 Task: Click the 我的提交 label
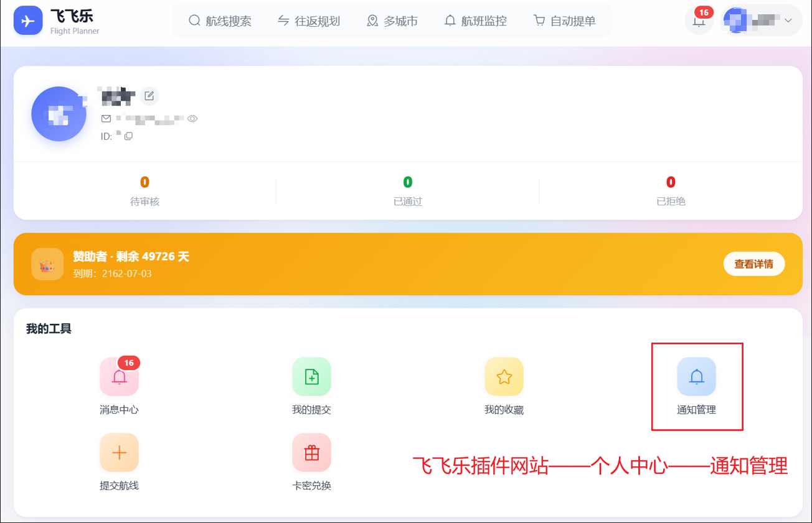pyautogui.click(x=311, y=410)
